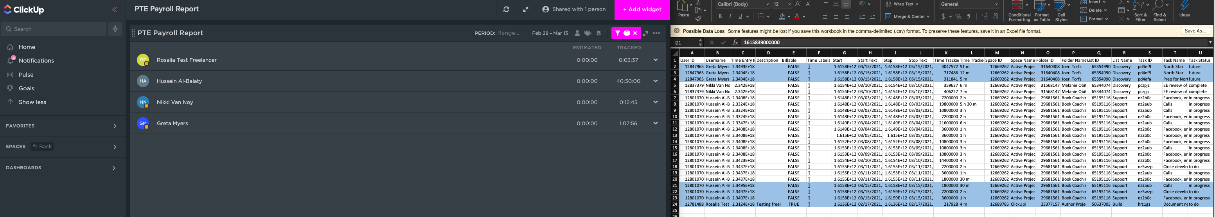Toggle middle vertical alignment in Excel
The height and width of the screenshot is (217, 1215).
tap(836, 4)
